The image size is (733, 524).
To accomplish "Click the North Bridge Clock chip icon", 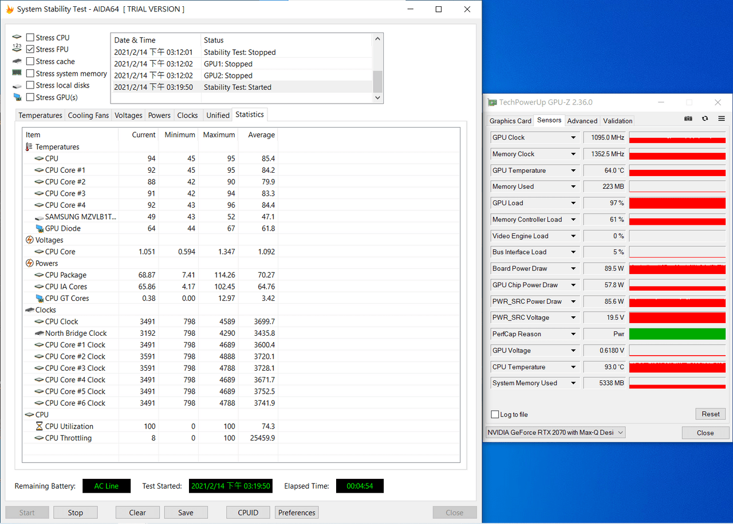I will click(40, 333).
